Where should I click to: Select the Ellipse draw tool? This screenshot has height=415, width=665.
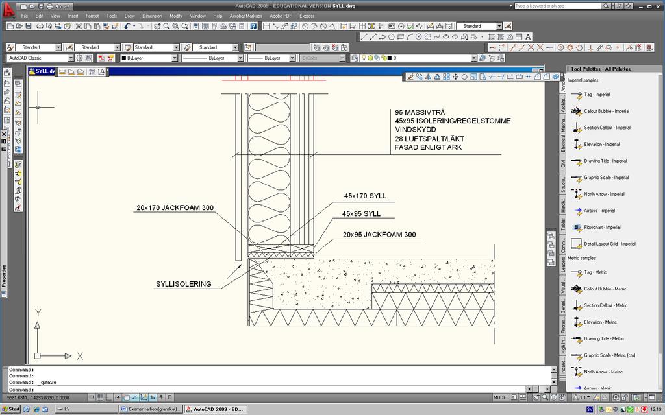445,37
